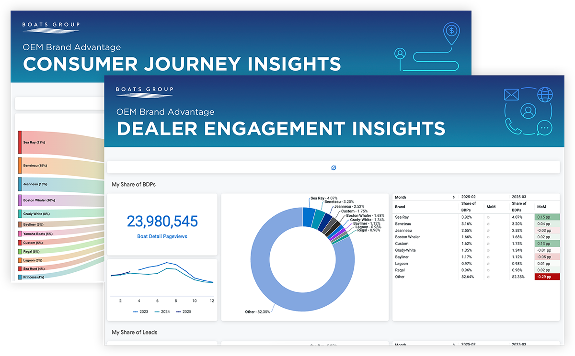Click the Sea Ray - 4.07% donut label
The height and width of the screenshot is (356, 575).
[x=324, y=198]
